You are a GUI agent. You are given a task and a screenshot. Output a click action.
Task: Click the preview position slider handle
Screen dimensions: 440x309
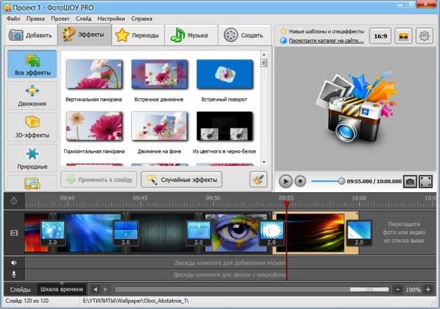point(341,181)
